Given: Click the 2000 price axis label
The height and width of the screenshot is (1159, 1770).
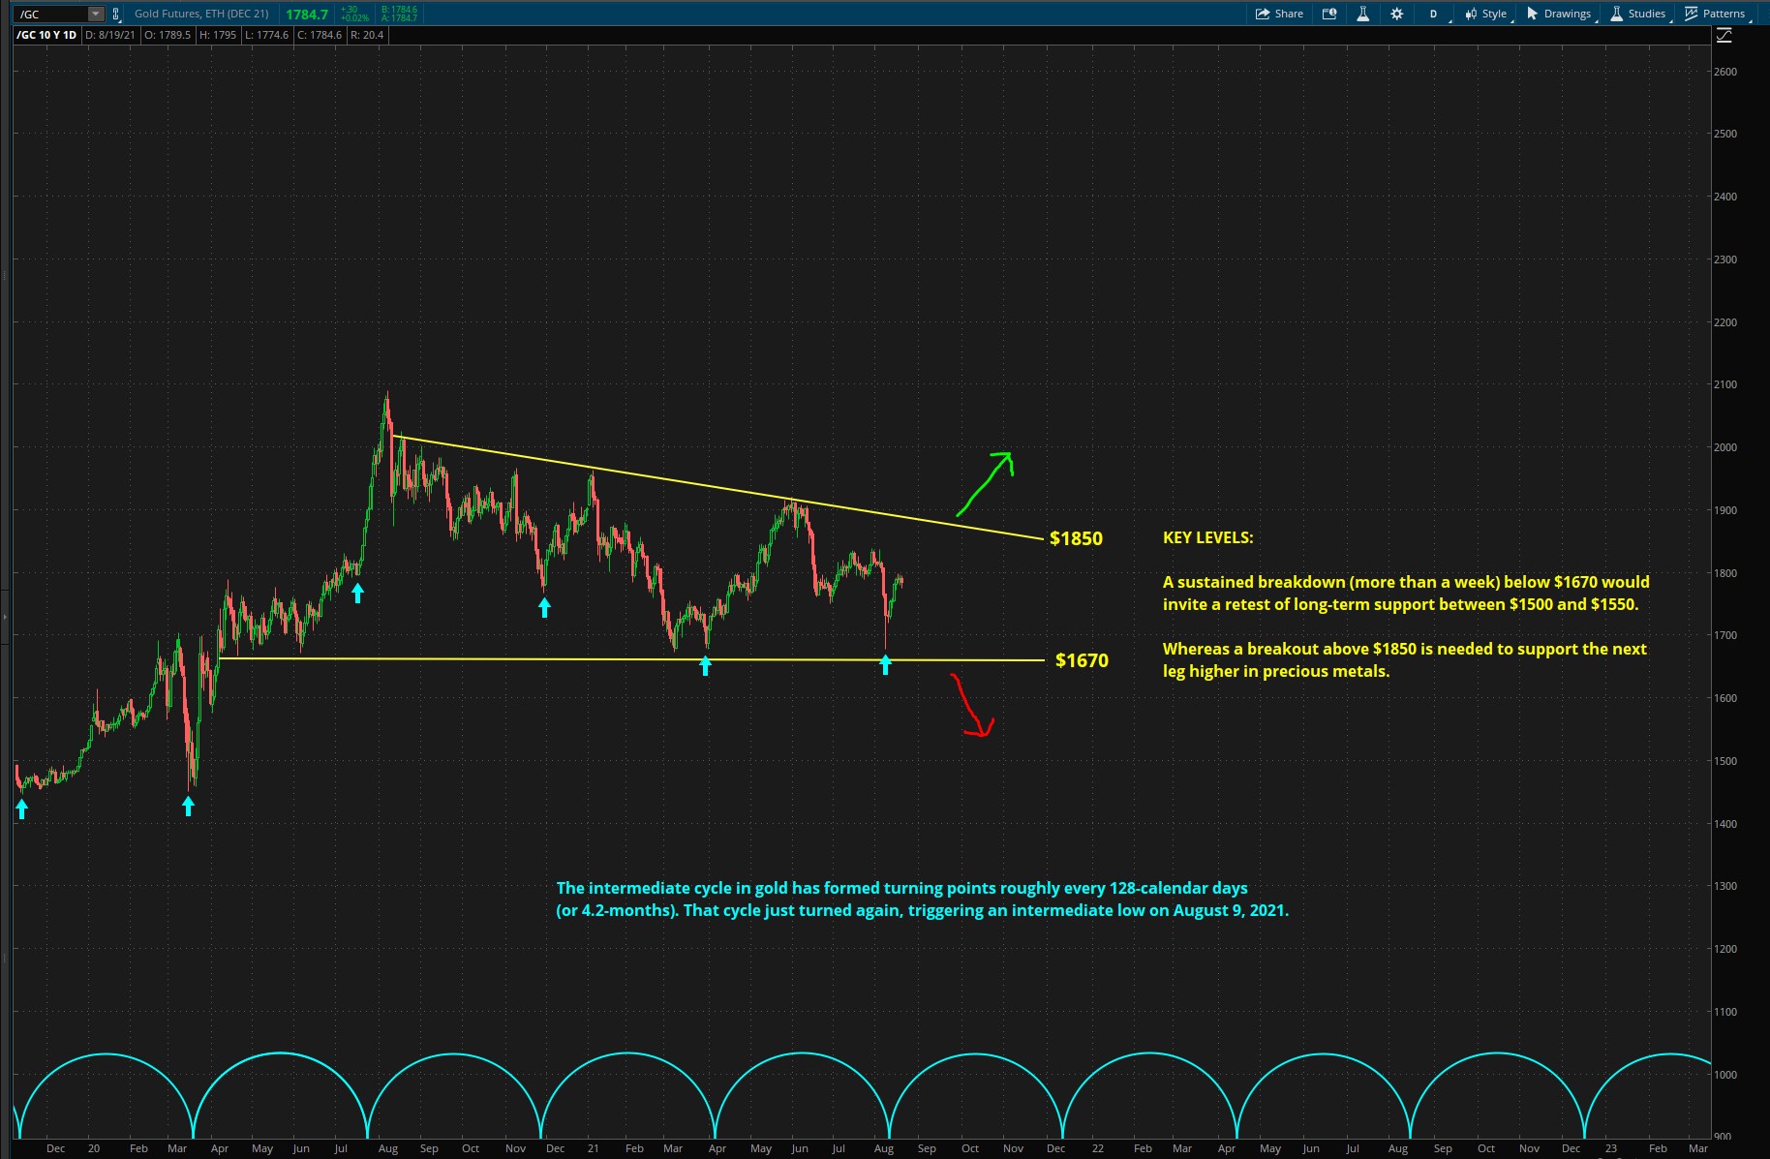Looking at the screenshot, I should [1725, 447].
